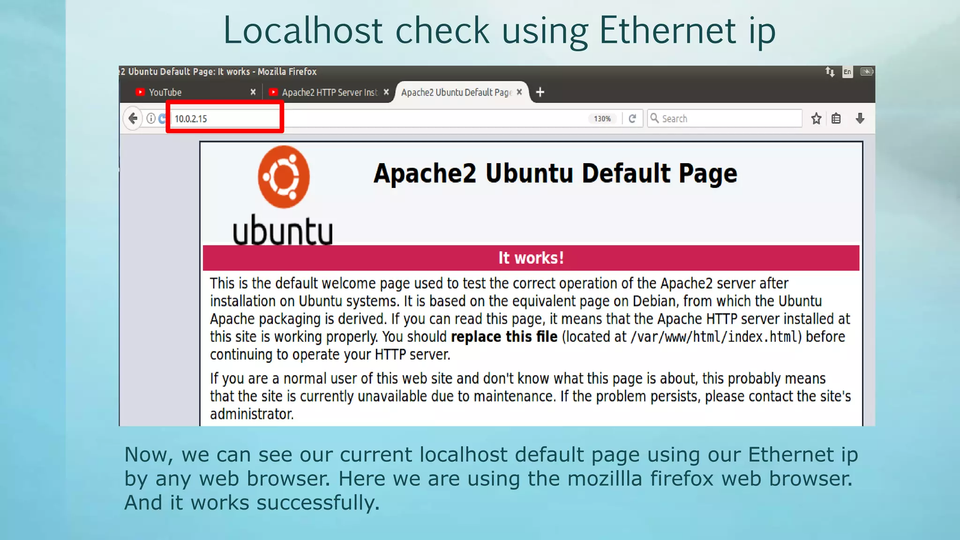Click the YouTube favicon on first tab

[x=140, y=92]
